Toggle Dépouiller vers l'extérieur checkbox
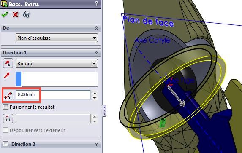Image resolution: width=242 pixels, height=153 pixels. [x=6, y=130]
